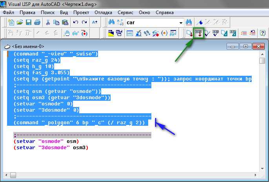Click the Save file diskette icon
The height and width of the screenshot is (182, 269).
click(x=28, y=22)
